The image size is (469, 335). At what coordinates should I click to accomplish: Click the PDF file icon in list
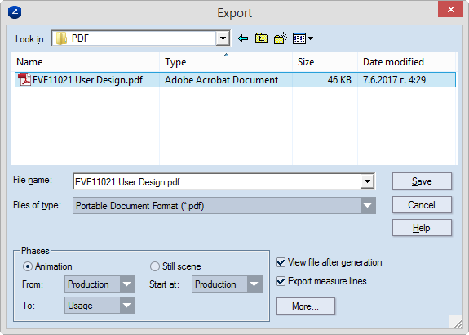[24, 80]
